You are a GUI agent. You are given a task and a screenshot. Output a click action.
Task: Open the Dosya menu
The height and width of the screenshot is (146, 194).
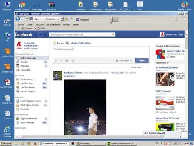click(21, 24)
